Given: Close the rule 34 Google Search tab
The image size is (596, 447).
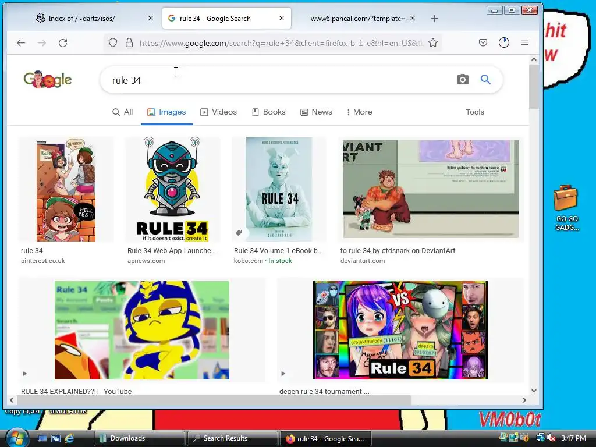Looking at the screenshot, I should [282, 18].
